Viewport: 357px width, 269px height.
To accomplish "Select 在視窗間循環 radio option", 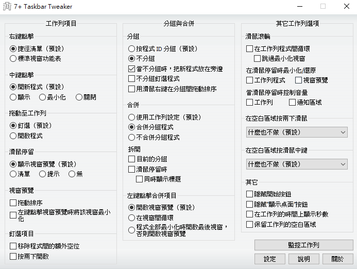I will pos(151,218).
